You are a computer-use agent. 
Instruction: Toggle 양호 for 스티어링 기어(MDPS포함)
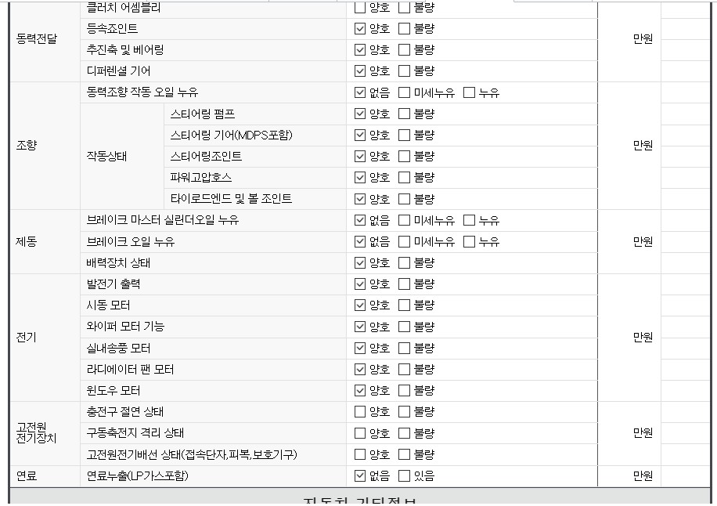point(360,136)
